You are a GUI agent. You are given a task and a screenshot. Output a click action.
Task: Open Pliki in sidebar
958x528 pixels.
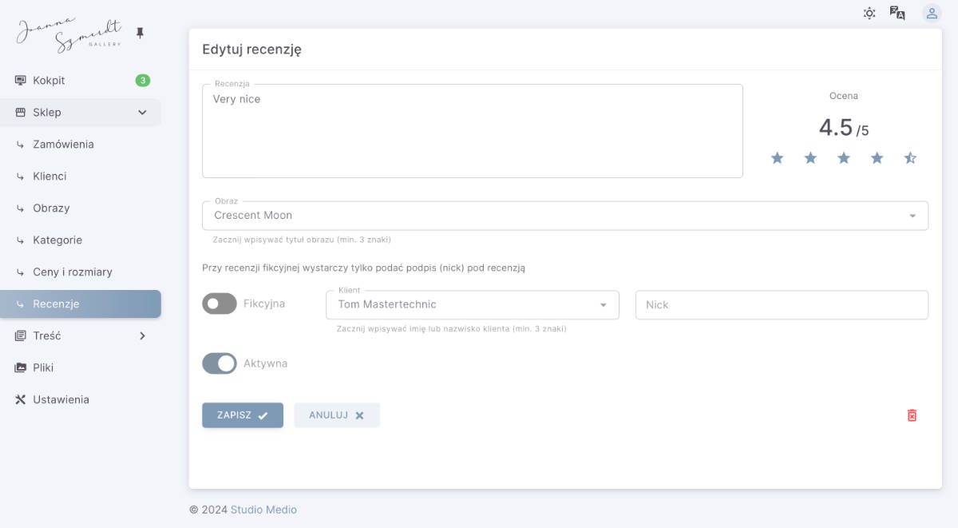click(x=81, y=368)
